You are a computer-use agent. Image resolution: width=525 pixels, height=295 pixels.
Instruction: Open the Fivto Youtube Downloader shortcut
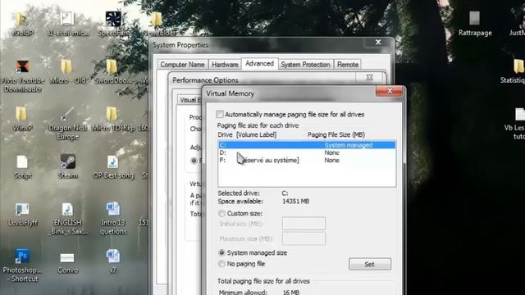click(22, 66)
